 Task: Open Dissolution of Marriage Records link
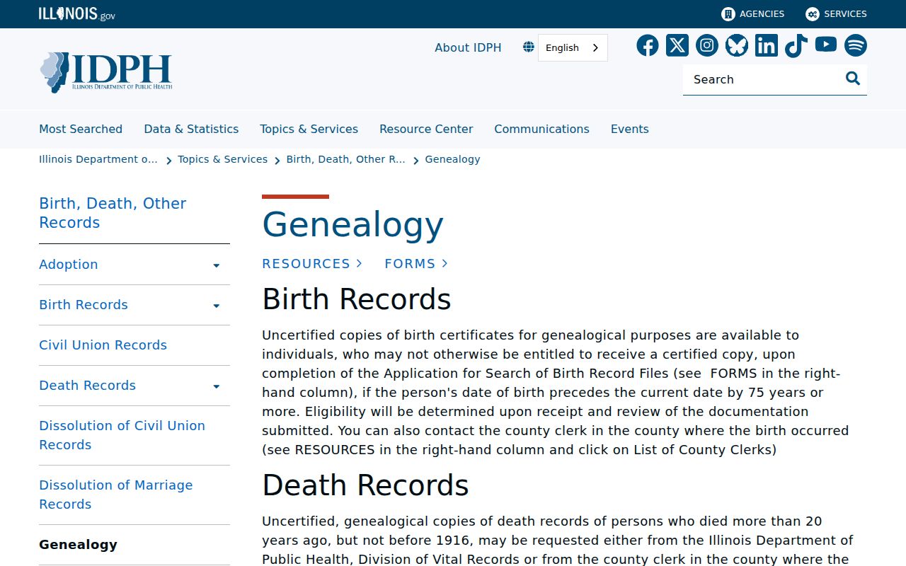[116, 495]
